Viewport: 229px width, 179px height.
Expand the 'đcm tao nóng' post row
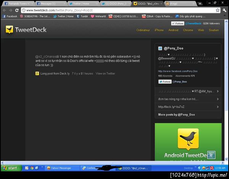click(x=188, y=99)
